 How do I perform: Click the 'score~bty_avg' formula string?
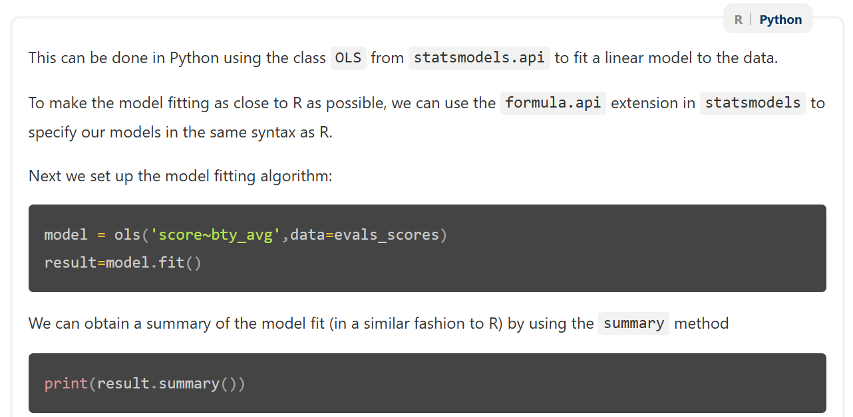[212, 235]
